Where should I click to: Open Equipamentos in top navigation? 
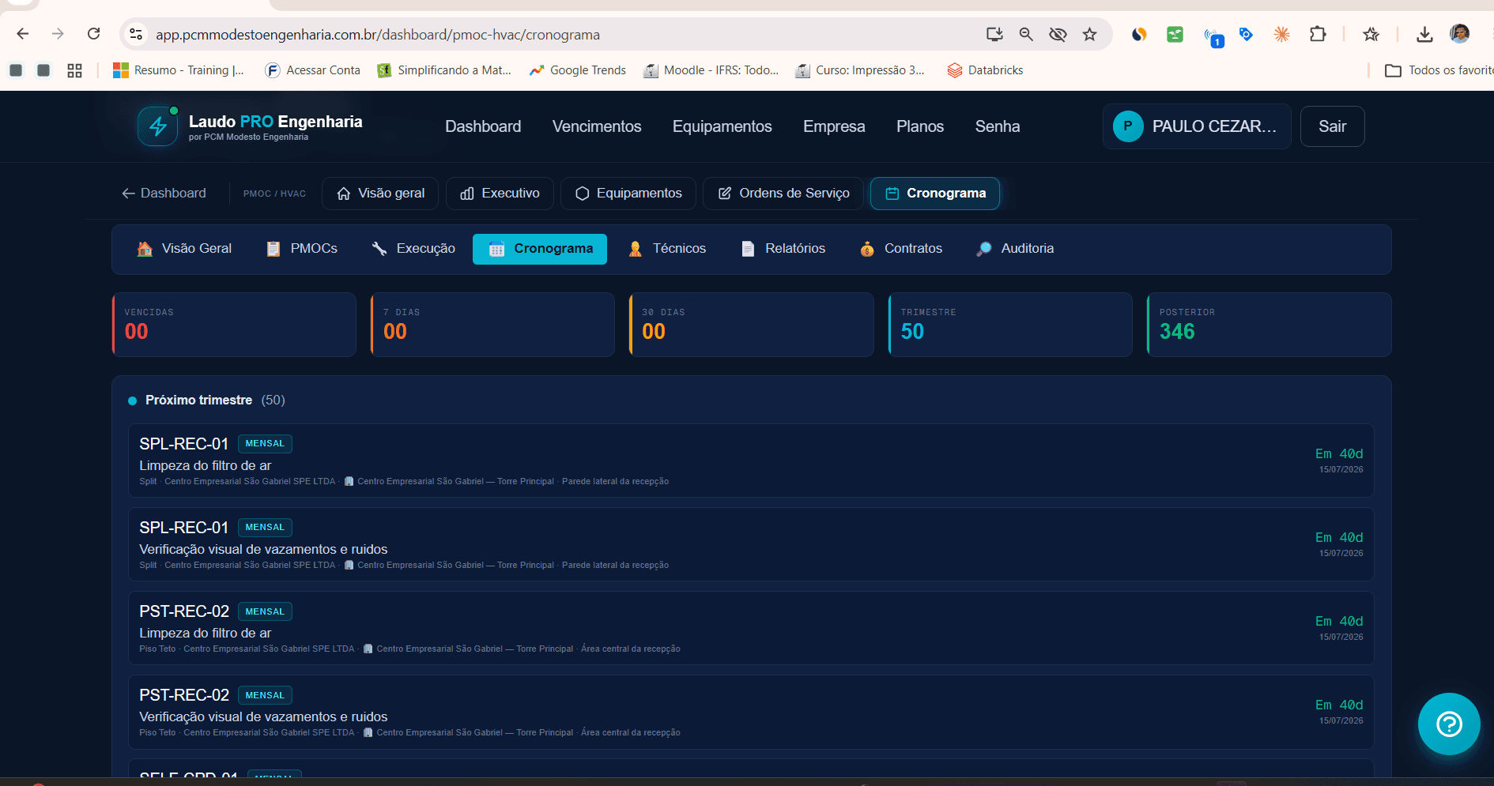[722, 126]
